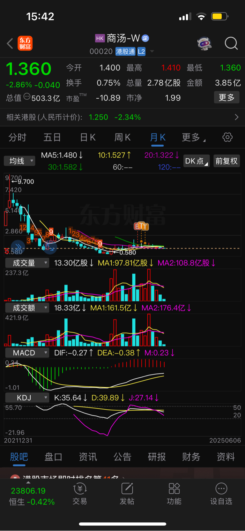Select the 盘口 tab
245x531 pixels.
click(53, 457)
